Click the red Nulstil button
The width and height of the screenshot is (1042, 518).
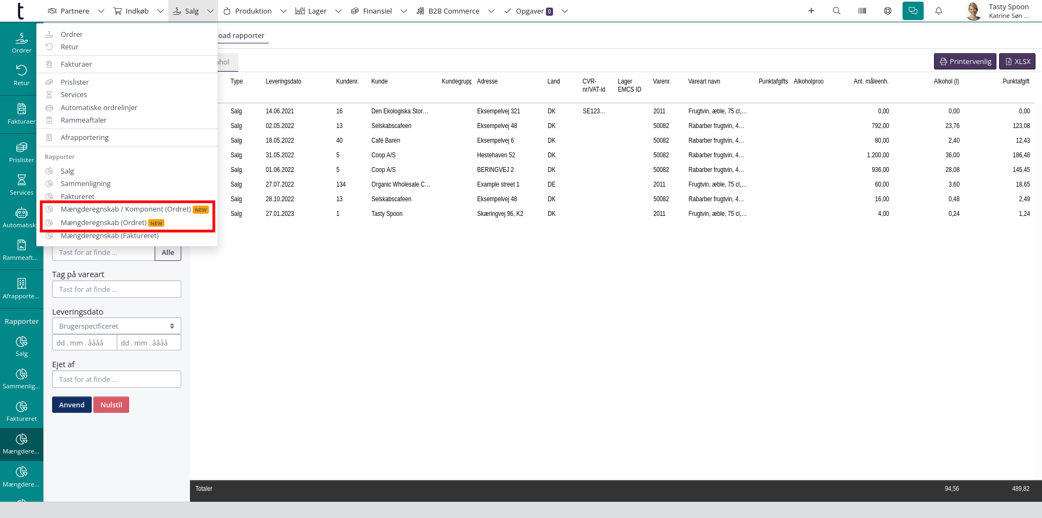[x=111, y=405]
